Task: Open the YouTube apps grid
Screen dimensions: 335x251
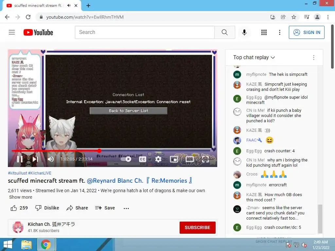Action: pyautogui.click(x=264, y=32)
